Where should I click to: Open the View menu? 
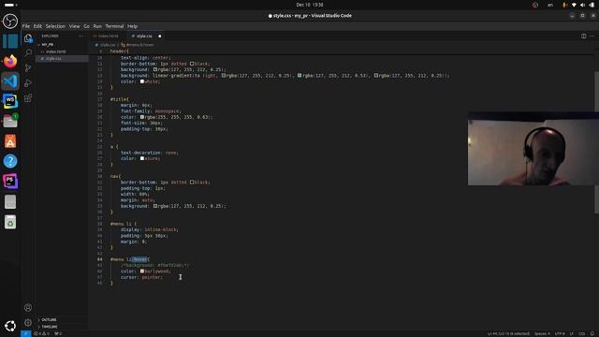75,26
